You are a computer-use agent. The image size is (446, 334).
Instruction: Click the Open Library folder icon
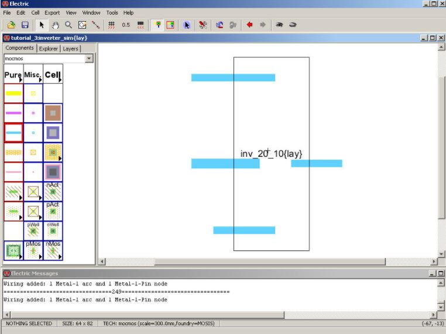coord(11,25)
